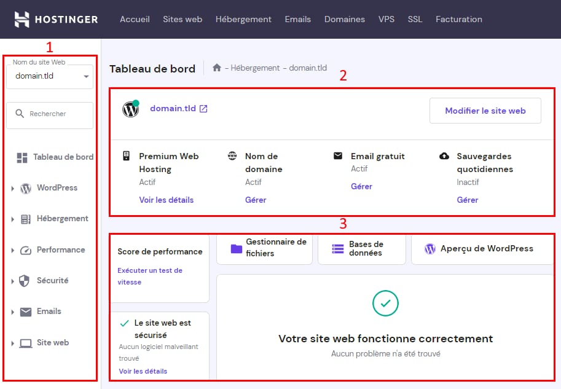Image resolution: width=561 pixels, height=389 pixels.
Task: Expand the Hébergement sidebar section
Action: click(13, 219)
